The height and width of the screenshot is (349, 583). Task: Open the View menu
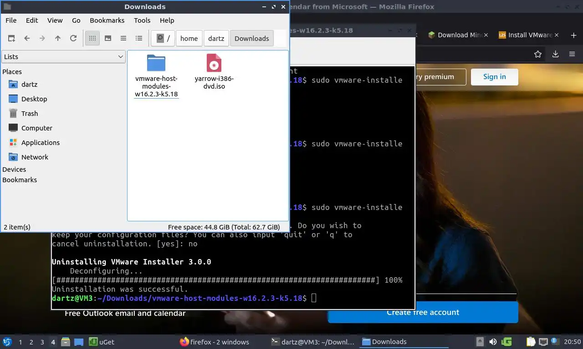55,20
